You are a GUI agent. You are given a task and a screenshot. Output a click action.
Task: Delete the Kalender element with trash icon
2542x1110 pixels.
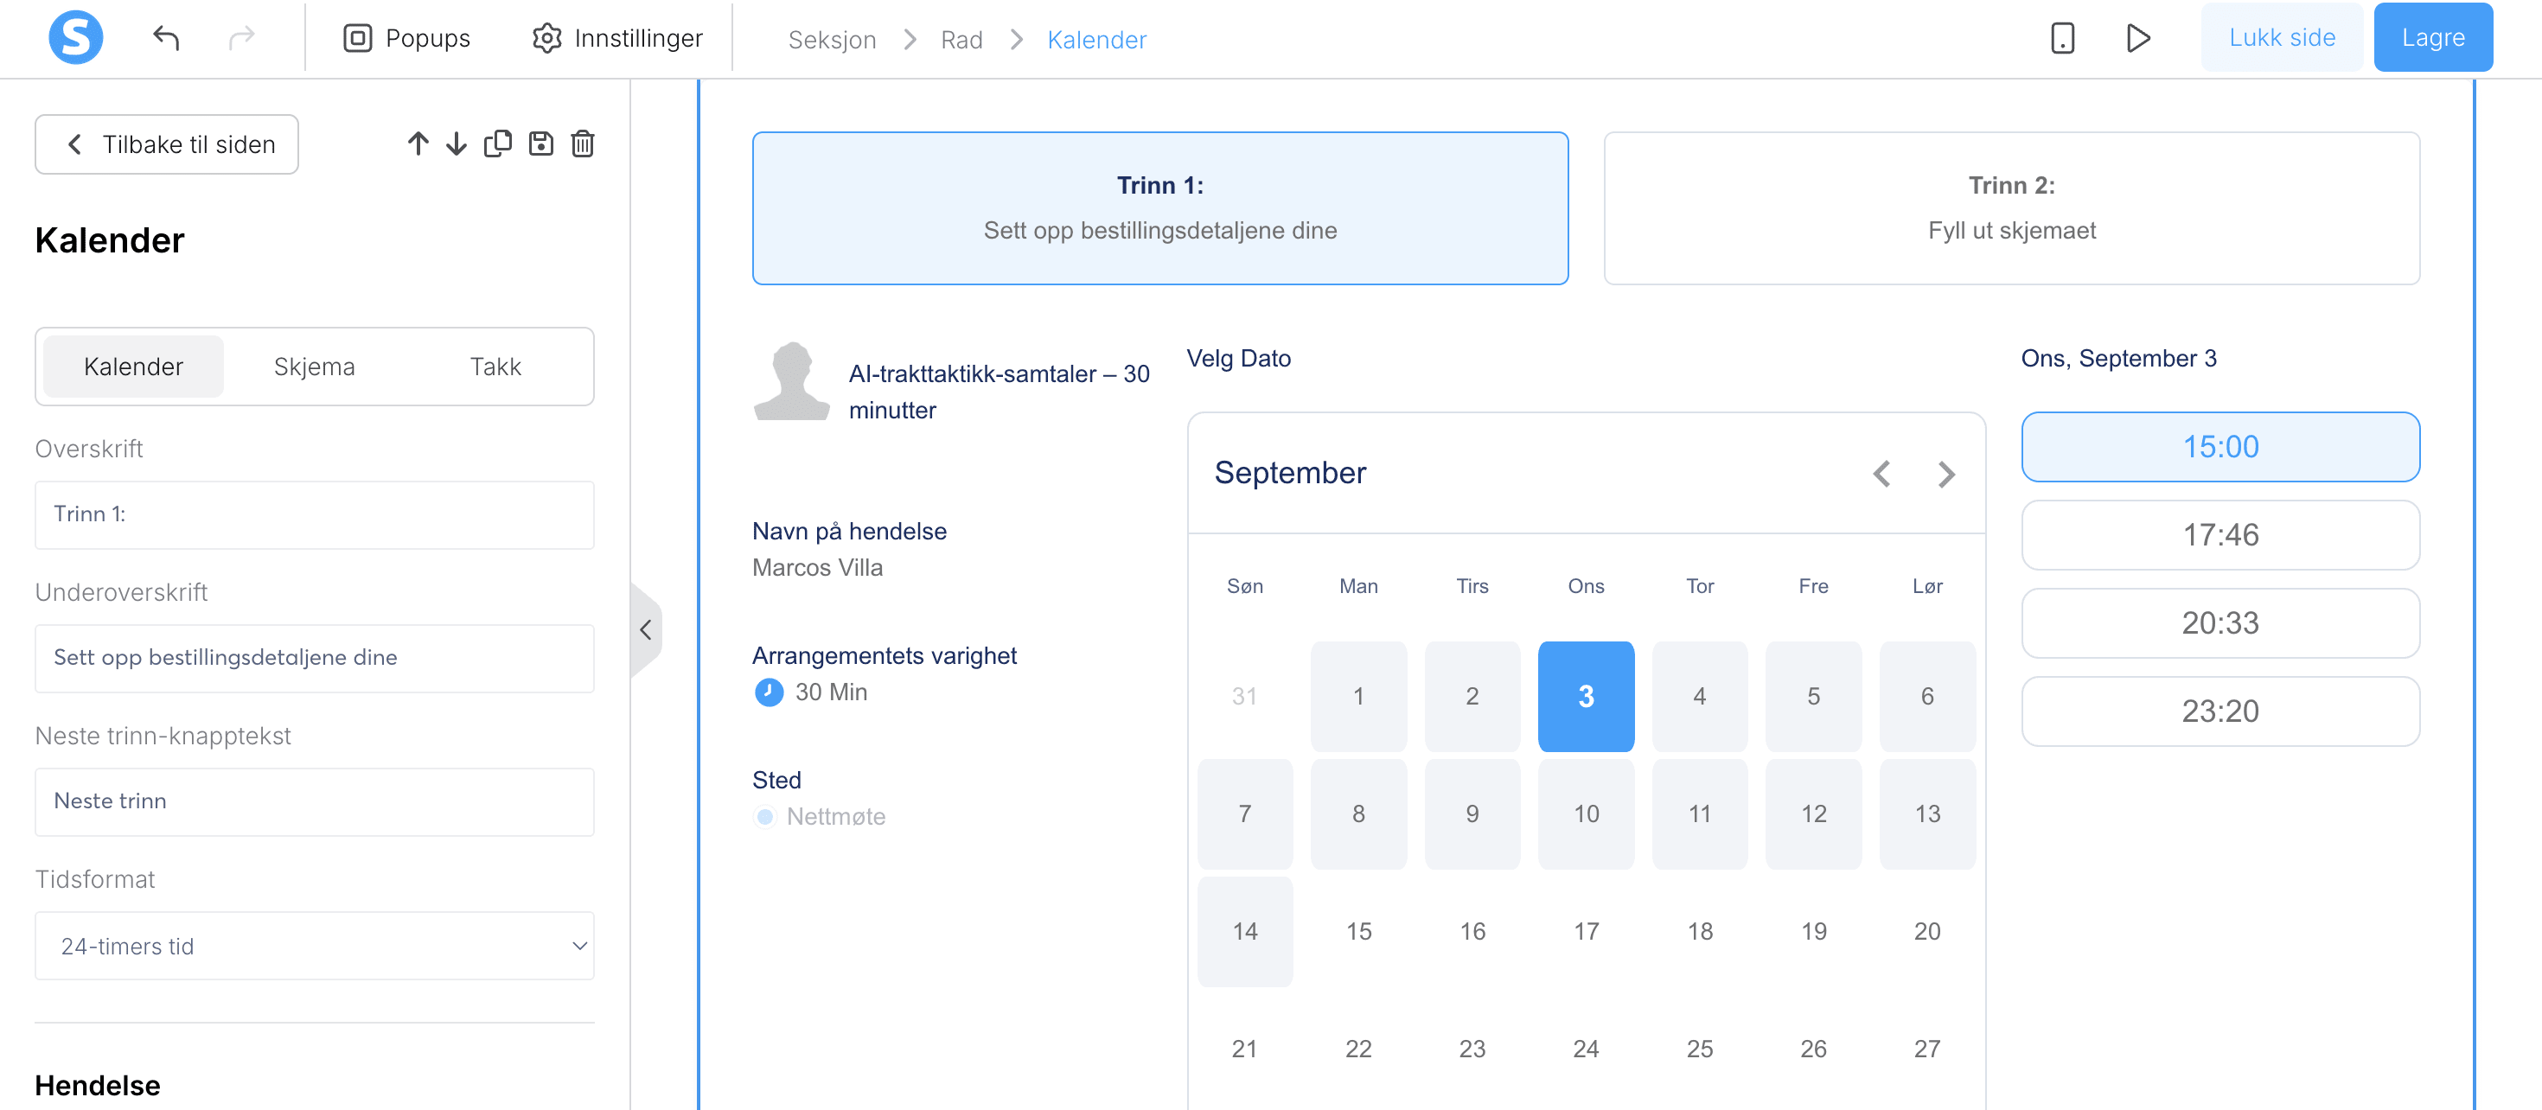click(582, 143)
